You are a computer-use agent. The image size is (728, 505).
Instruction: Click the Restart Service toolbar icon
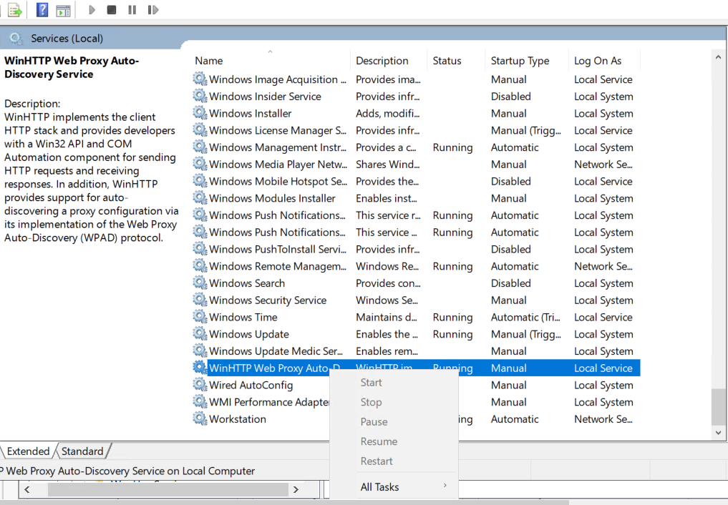[x=152, y=10]
